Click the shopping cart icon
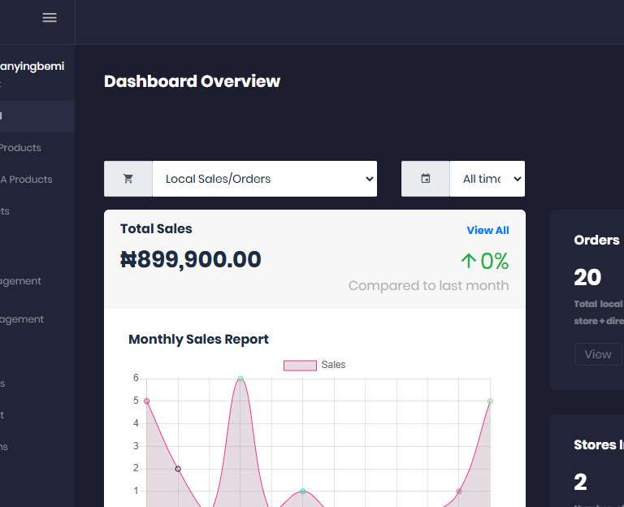 tap(128, 179)
